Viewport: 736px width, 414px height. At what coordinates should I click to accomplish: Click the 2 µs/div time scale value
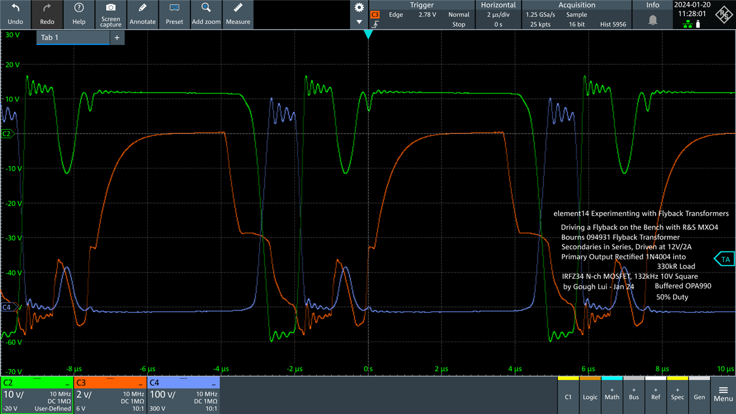(498, 15)
